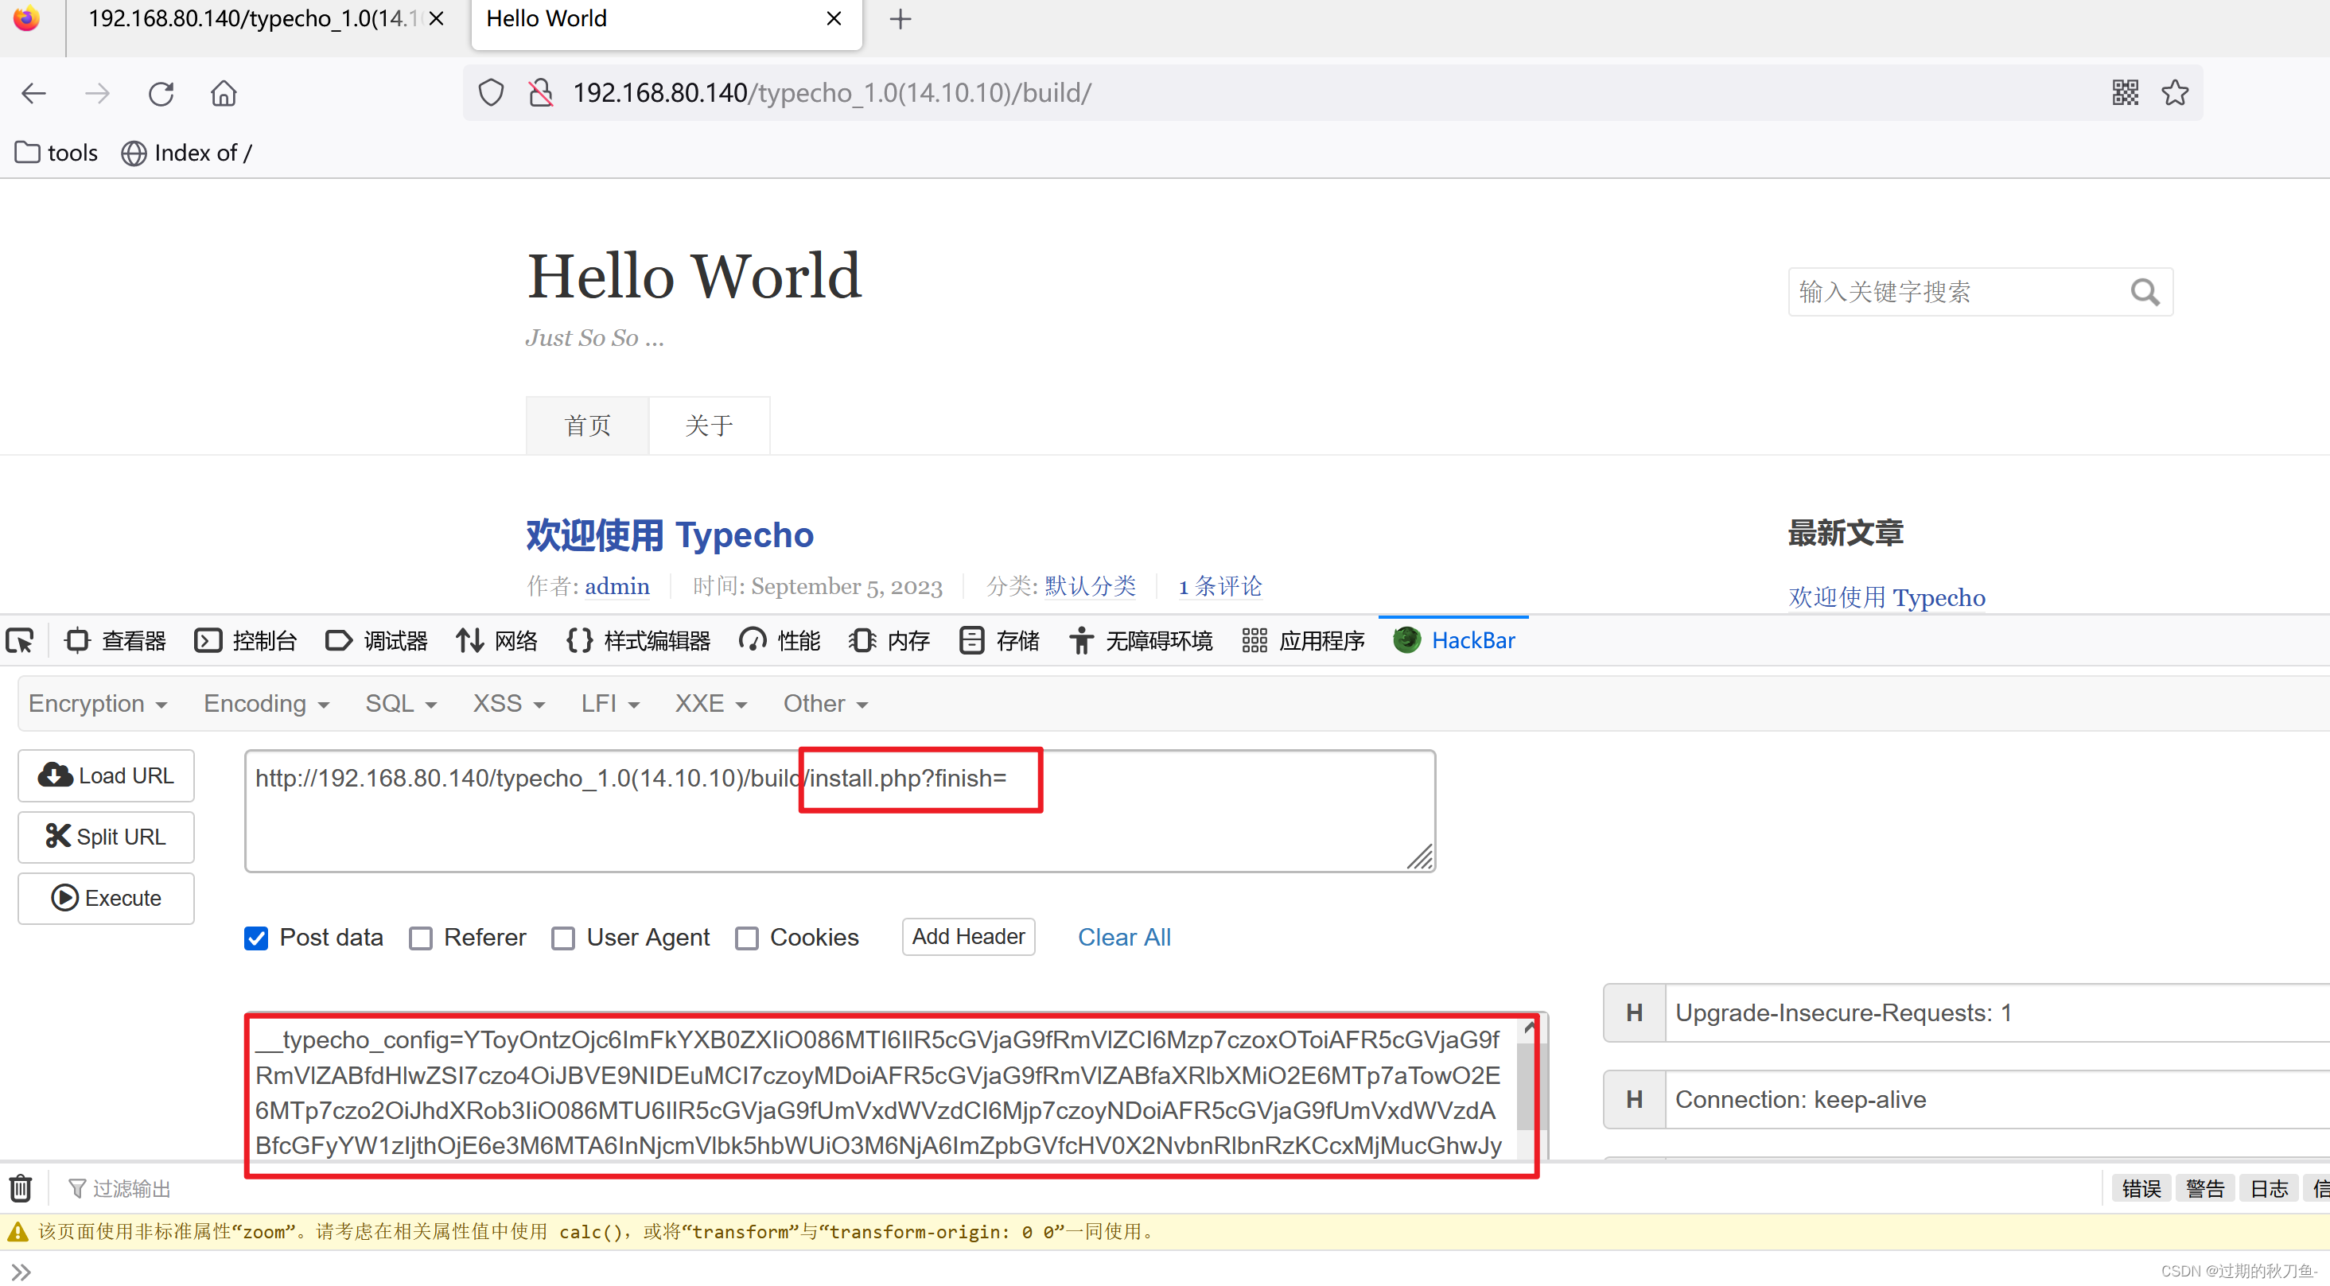The width and height of the screenshot is (2330, 1286).
Task: Toggle the Upgrade-Insecure-Requests header H button
Action: (1633, 1013)
